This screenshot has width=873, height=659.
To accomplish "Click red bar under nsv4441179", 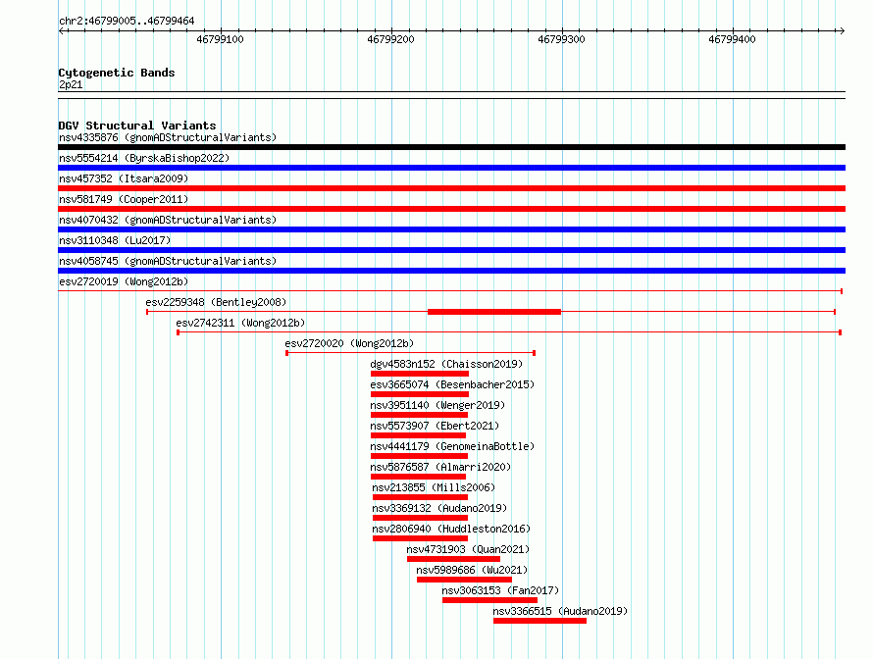I will [x=419, y=456].
